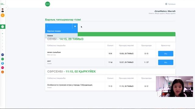The height and width of the screenshot is (109, 195).
Task: Choose 'Химия' in the dropdown list
Action: pos(62,36)
